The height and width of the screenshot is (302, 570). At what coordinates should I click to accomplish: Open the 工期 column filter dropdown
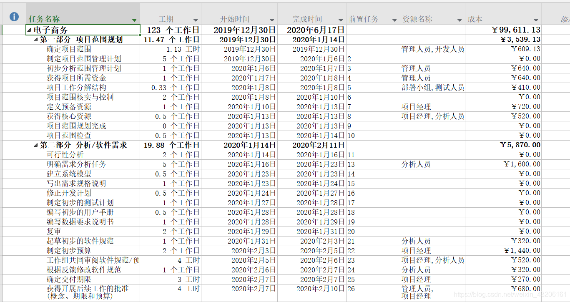click(x=196, y=20)
